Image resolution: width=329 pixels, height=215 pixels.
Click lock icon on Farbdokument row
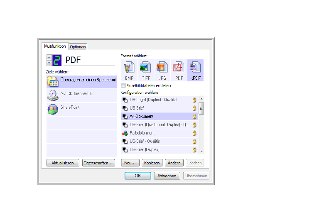(x=194, y=133)
